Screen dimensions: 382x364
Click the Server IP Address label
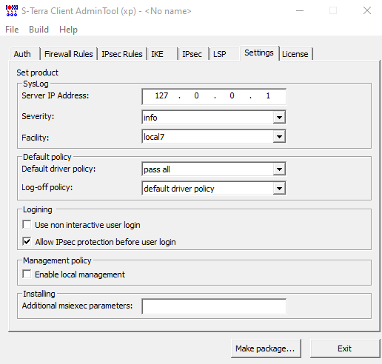click(56, 95)
